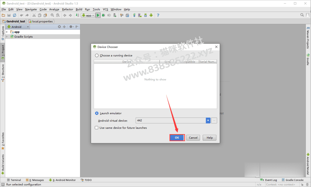
Task: Open the AVD Manager toolbar icon
Action: click(x=140, y=15)
